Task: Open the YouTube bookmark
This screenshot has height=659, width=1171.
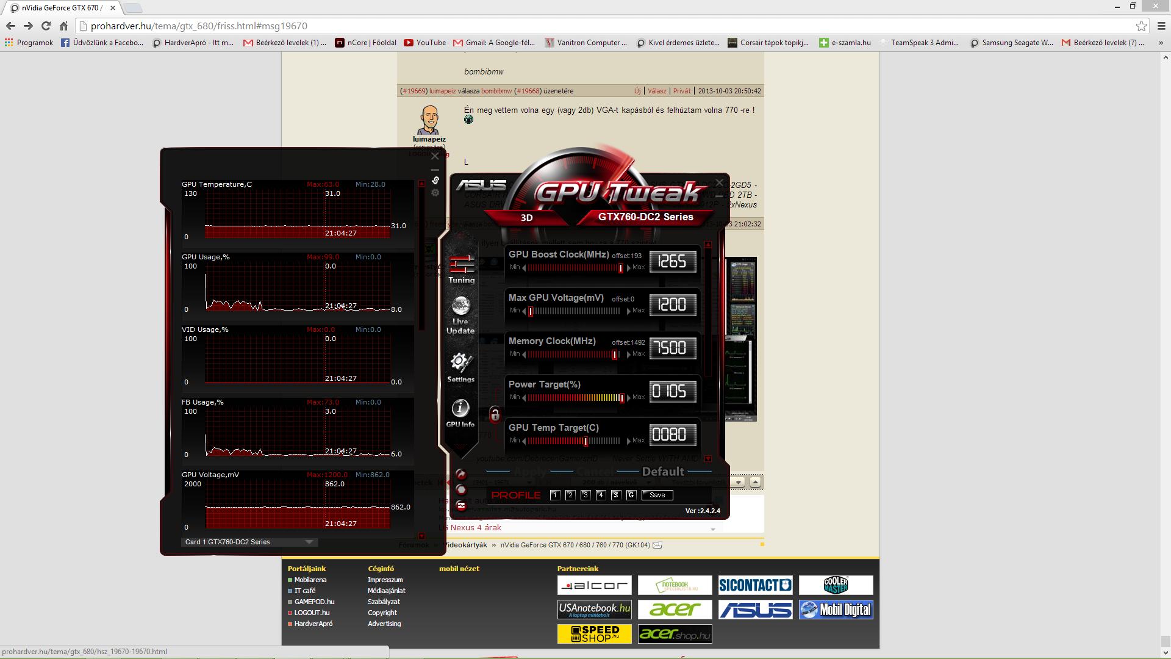Action: [425, 43]
